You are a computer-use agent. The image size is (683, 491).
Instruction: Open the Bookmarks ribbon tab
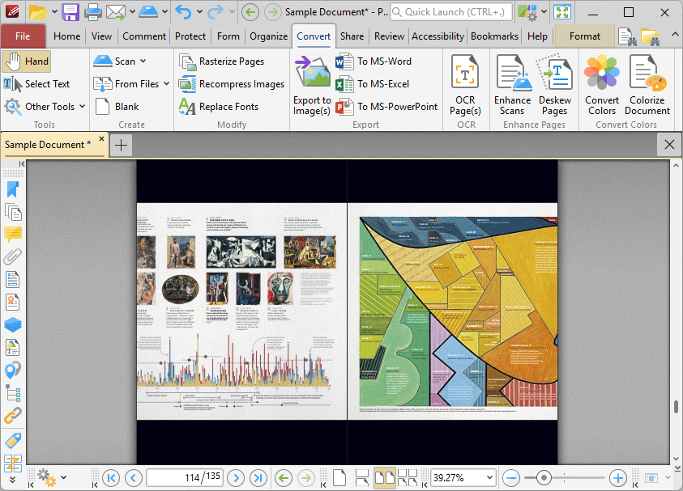pyautogui.click(x=494, y=36)
